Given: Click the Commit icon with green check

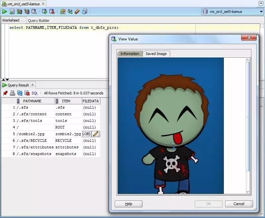Looking at the screenshot, I should [x=44, y=12].
